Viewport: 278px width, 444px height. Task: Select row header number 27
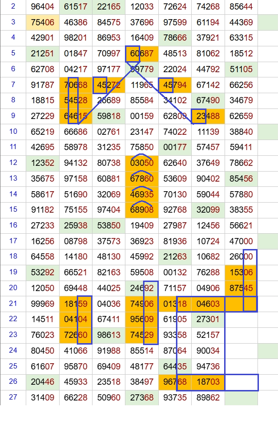pos(13,397)
